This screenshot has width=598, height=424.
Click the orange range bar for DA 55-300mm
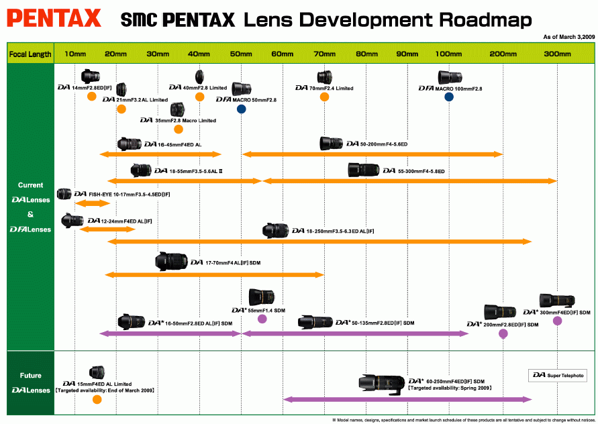pos(409,181)
